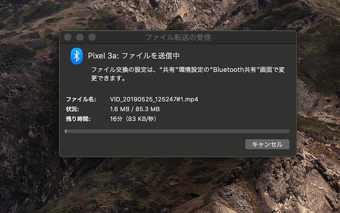Cancel the file transfer with キャンセル
340x213 pixels.
(x=267, y=144)
